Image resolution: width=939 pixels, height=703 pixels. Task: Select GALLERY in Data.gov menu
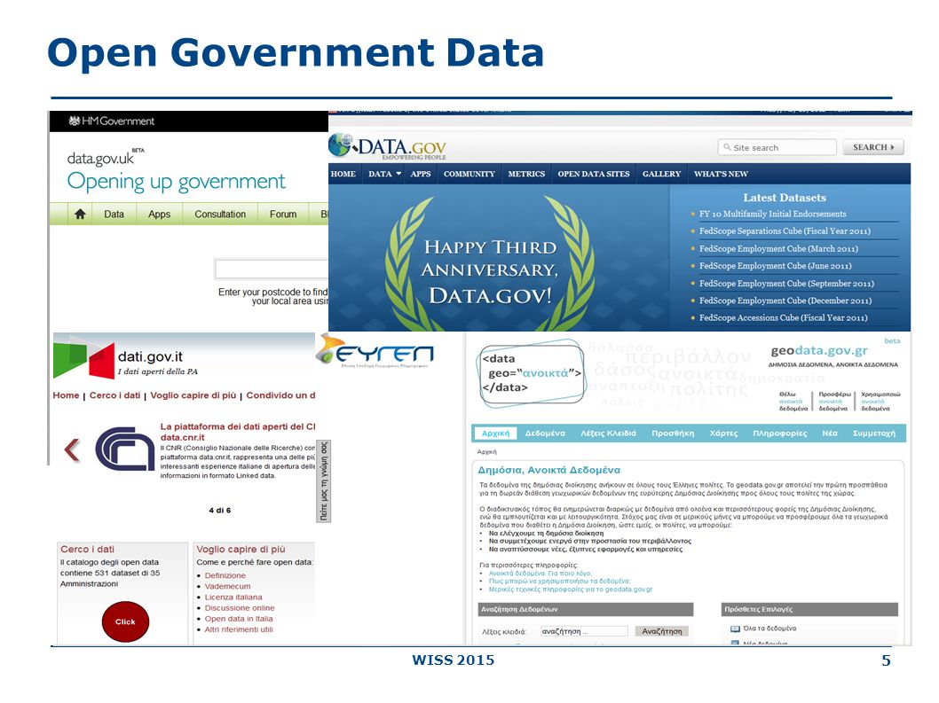click(x=662, y=174)
